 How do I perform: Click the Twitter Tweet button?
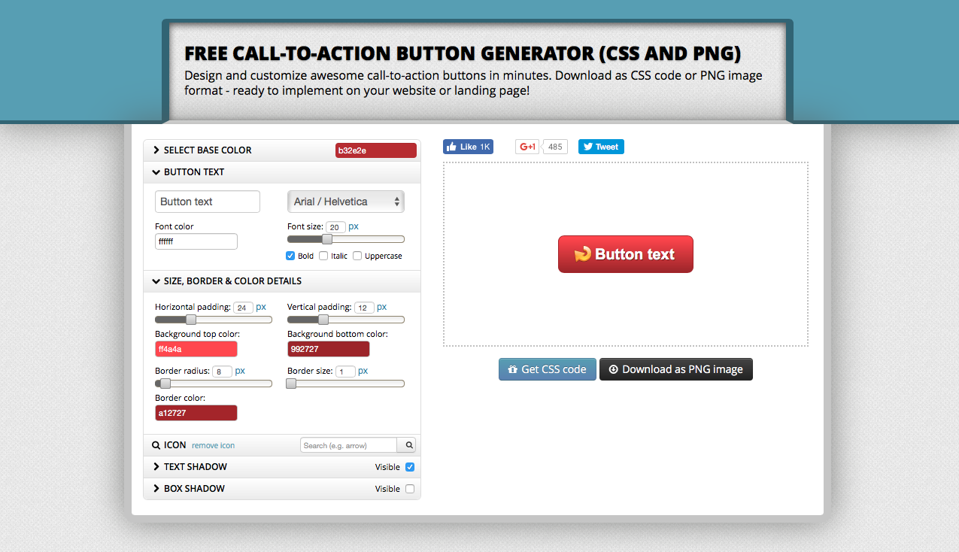pos(600,147)
